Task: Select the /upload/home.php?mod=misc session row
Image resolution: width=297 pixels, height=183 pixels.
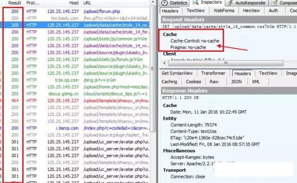Action: 75,87
